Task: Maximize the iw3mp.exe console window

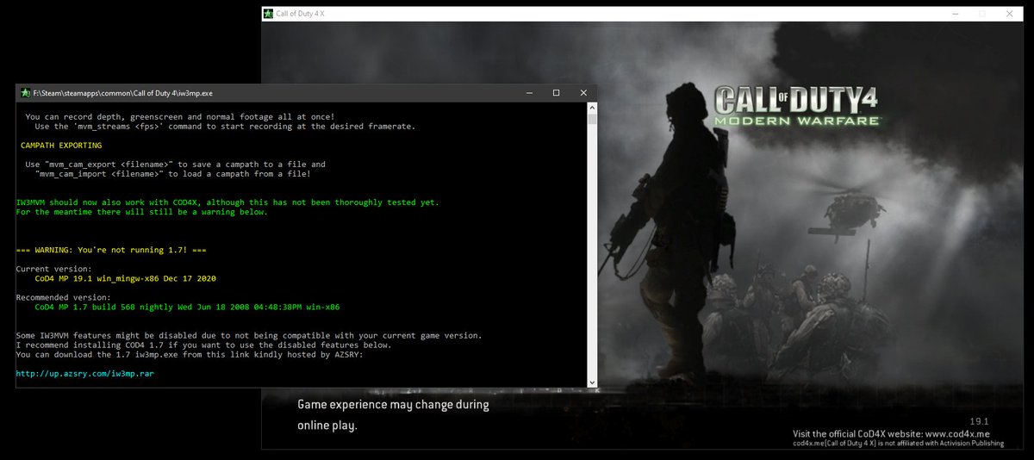Action: [556, 92]
